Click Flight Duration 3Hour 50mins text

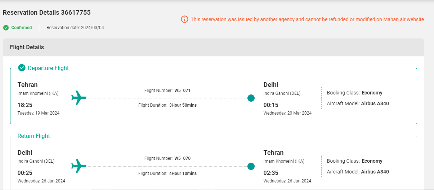167,105
